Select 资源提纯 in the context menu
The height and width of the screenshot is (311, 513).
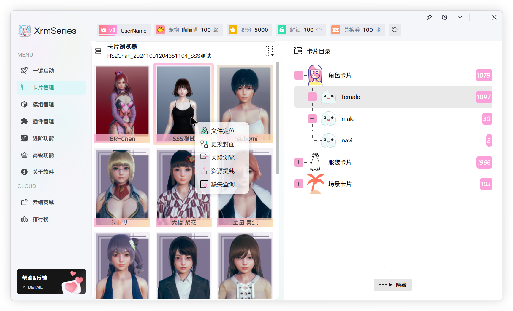pyautogui.click(x=222, y=171)
